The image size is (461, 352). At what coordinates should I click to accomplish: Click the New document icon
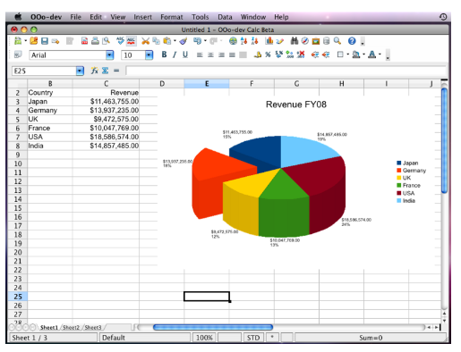click(x=18, y=41)
